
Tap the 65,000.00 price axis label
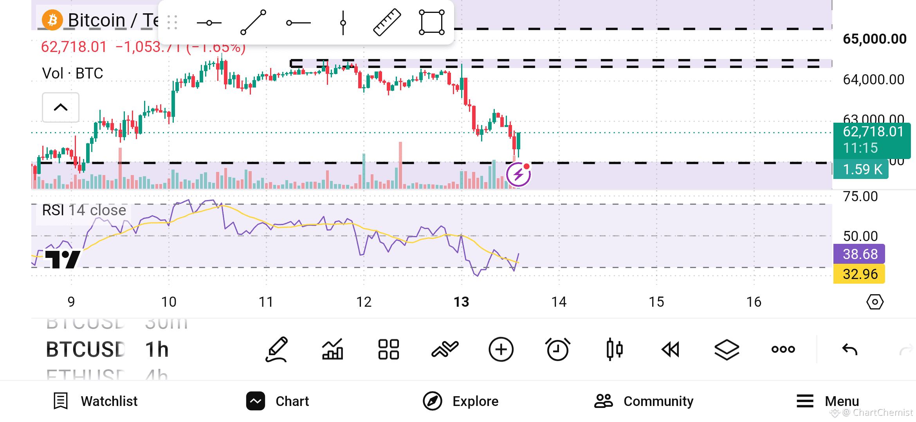tap(875, 39)
